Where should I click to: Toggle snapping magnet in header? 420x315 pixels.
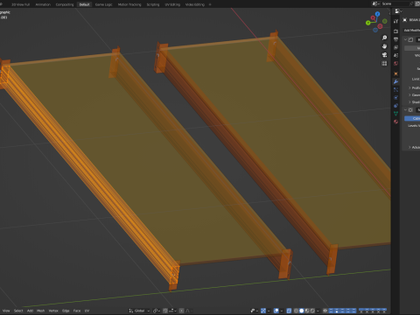[x=165, y=311]
